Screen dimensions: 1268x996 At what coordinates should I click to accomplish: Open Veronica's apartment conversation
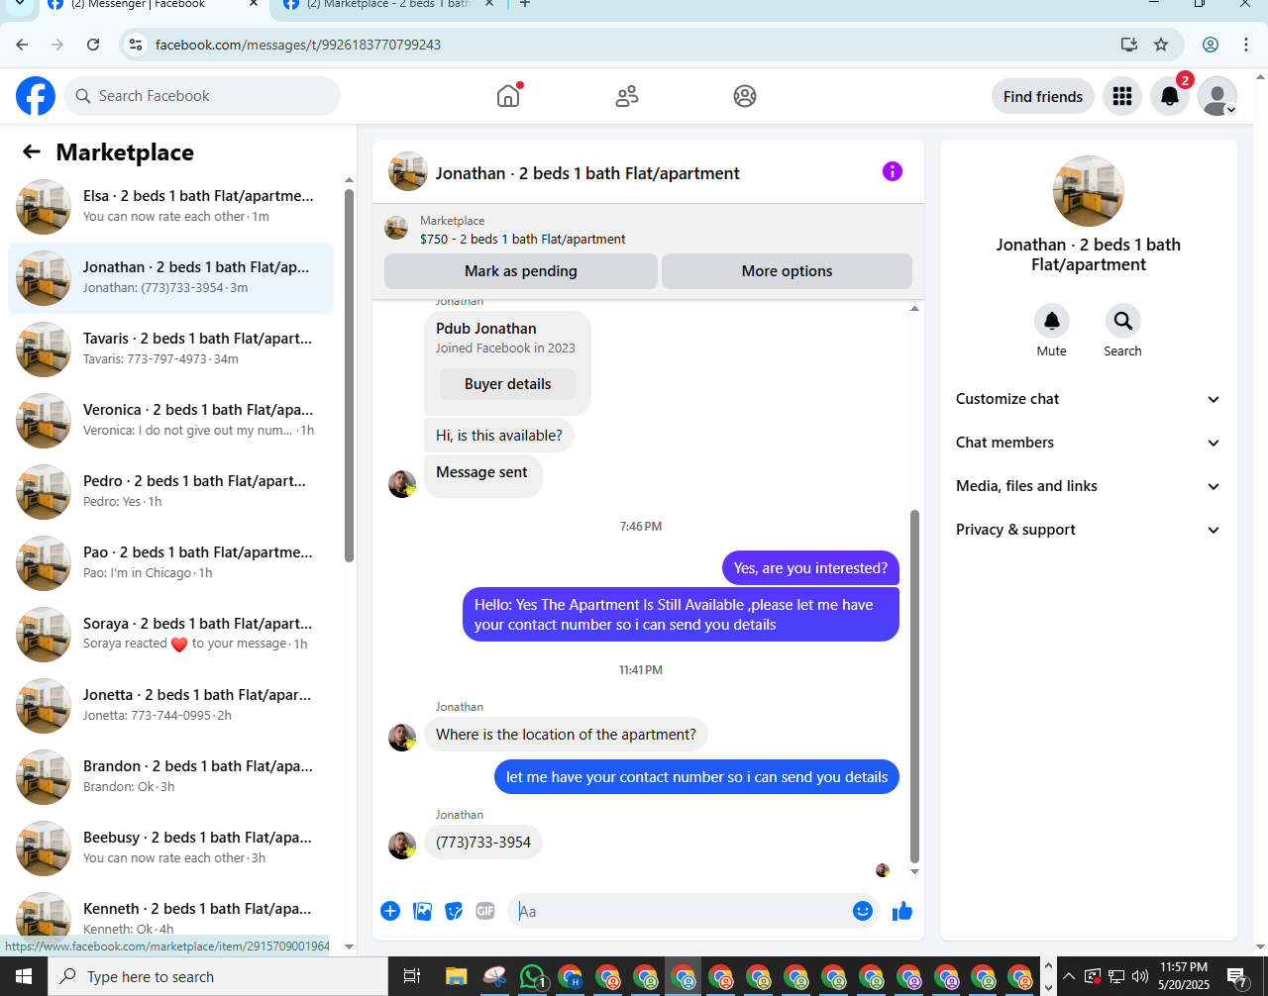[x=170, y=420]
